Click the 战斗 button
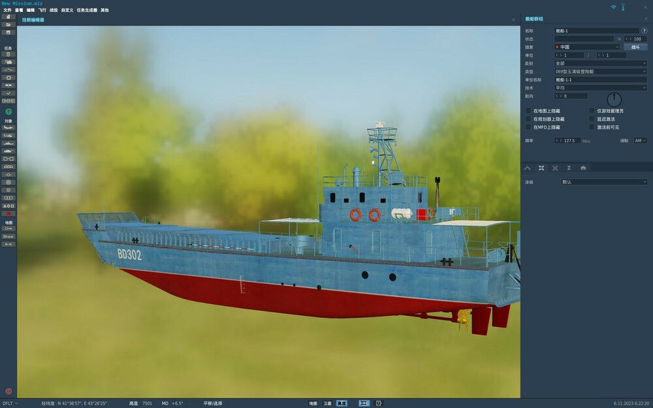 point(635,47)
